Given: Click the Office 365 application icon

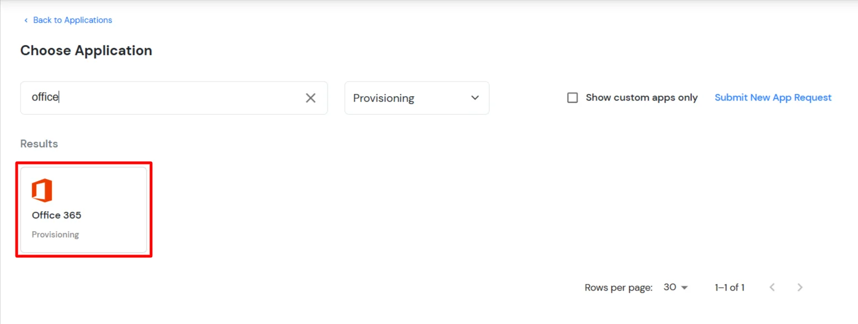Looking at the screenshot, I should pyautogui.click(x=42, y=190).
